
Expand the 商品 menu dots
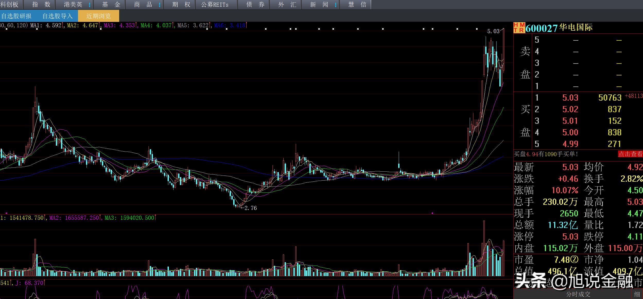(160, 5)
